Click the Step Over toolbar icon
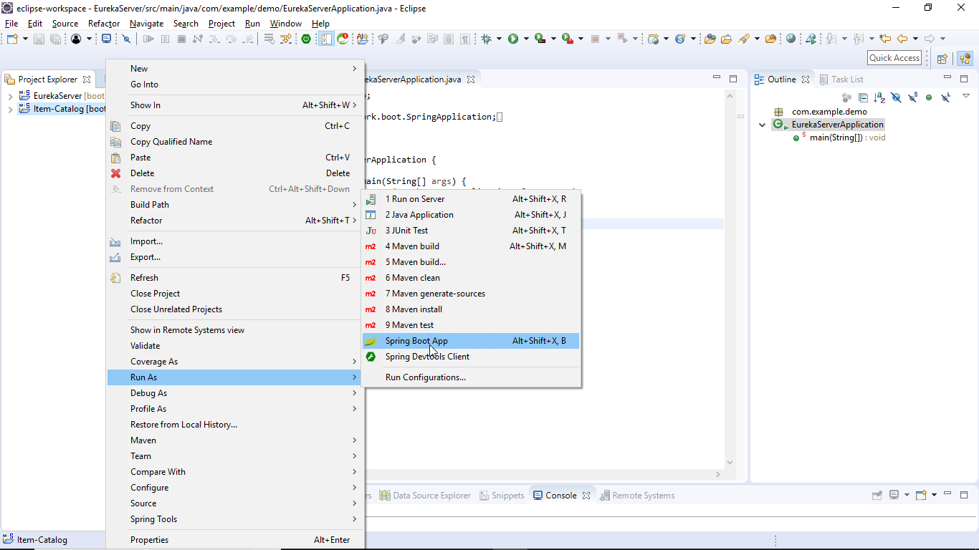The width and height of the screenshot is (979, 550). click(231, 39)
